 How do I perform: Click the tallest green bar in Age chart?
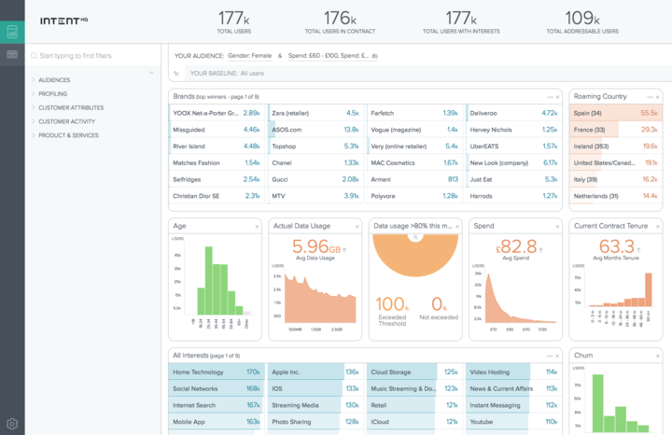[x=209, y=281]
